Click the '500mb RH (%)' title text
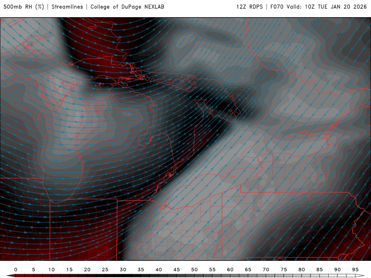Image resolution: width=371 pixels, height=278 pixels. pos(24,6)
